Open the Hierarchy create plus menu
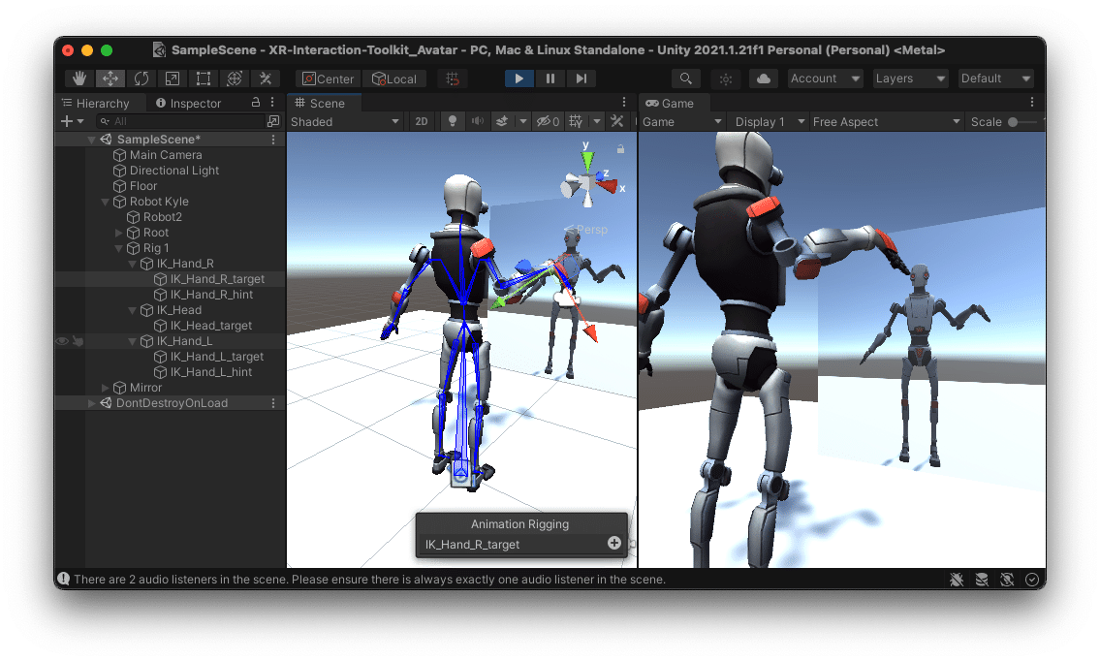Viewport: 1100px width, 661px height. [x=72, y=121]
